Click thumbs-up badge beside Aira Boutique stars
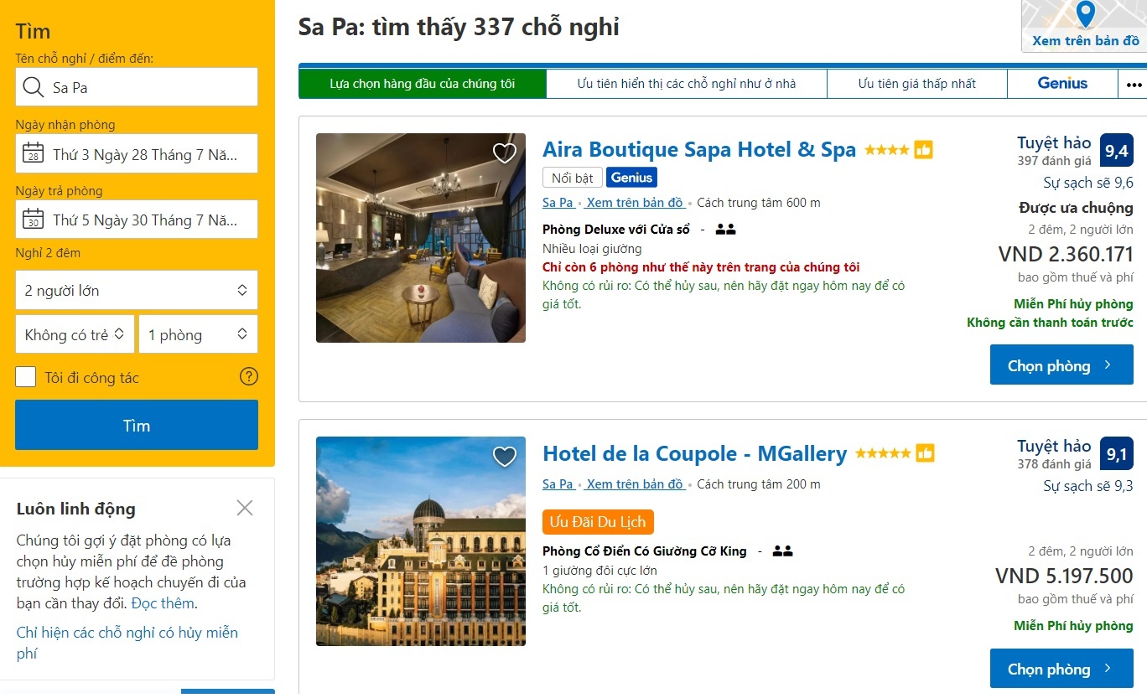 (x=923, y=150)
